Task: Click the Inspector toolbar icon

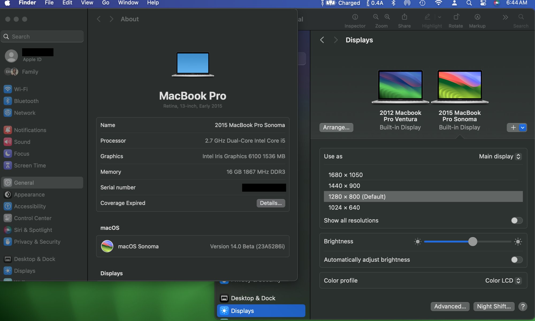Action: pyautogui.click(x=355, y=17)
